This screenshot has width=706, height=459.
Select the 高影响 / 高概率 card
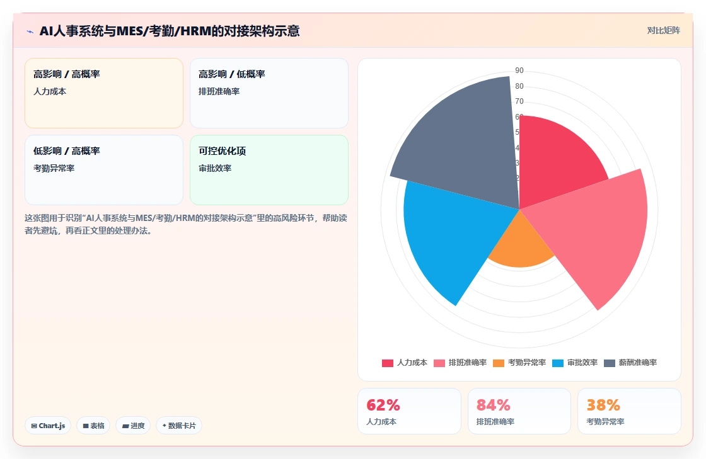(104, 93)
